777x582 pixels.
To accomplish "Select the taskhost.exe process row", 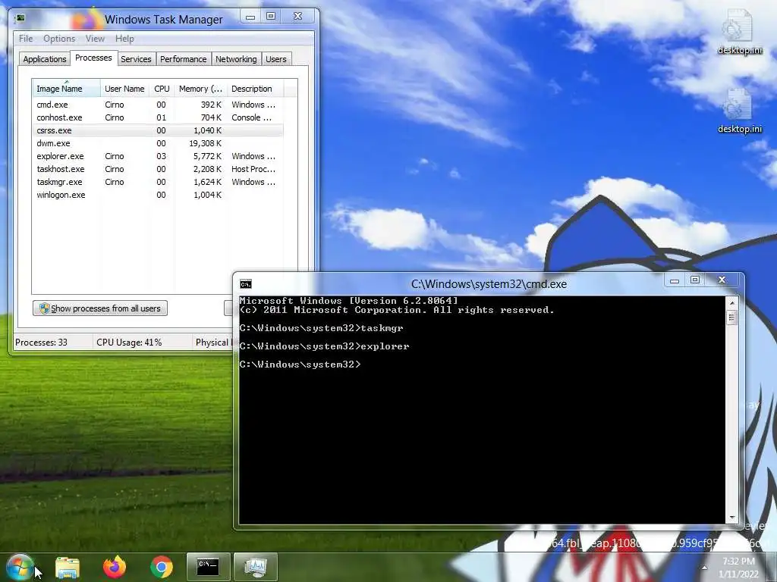I will (x=158, y=169).
